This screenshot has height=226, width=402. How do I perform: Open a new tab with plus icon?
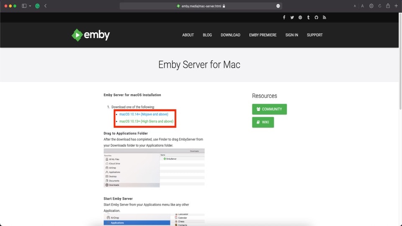pyautogui.click(x=396, y=6)
